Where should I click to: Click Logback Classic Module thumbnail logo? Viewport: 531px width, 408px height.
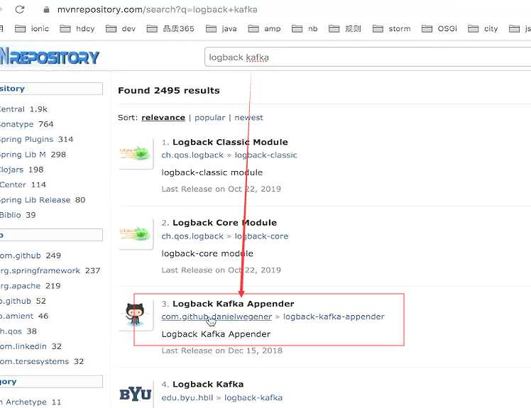(136, 153)
